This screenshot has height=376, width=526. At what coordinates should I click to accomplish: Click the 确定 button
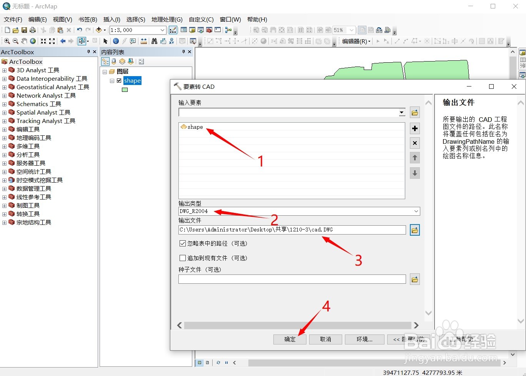click(x=290, y=339)
